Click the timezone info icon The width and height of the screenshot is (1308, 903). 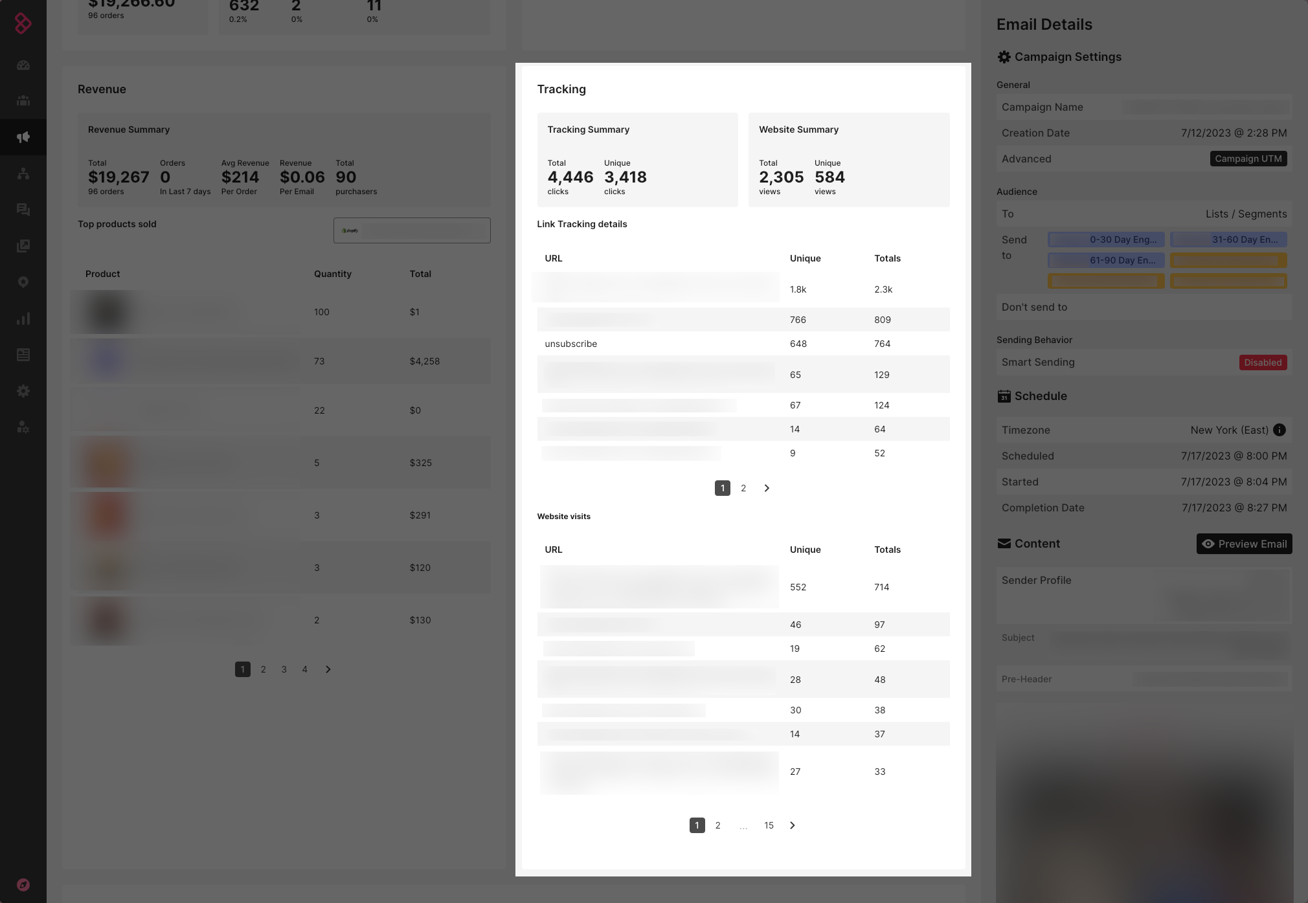pyautogui.click(x=1279, y=430)
